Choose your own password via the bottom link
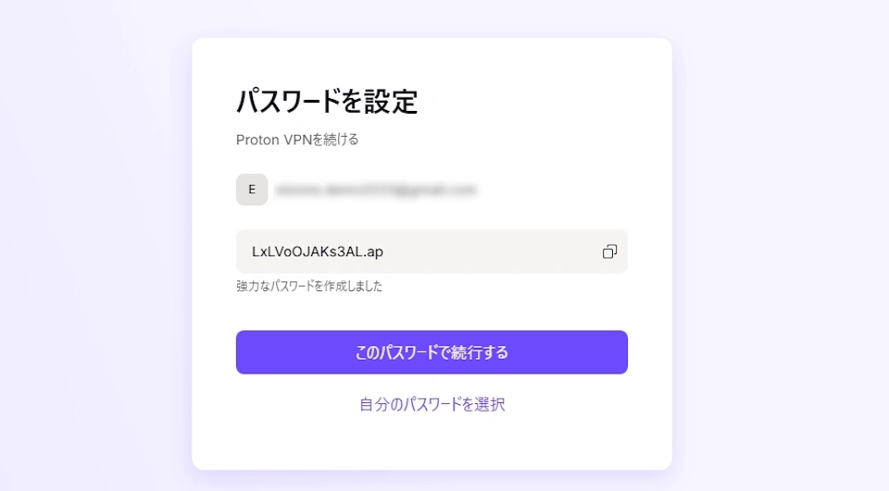Screen dimensions: 889x491 coord(432,404)
